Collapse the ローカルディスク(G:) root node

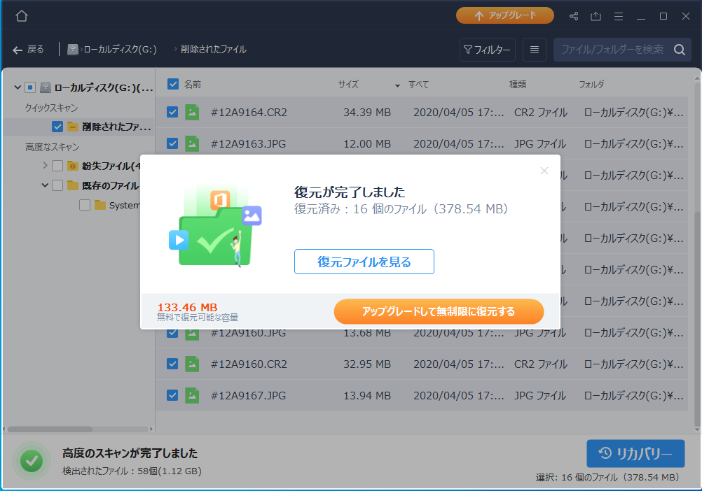click(18, 87)
